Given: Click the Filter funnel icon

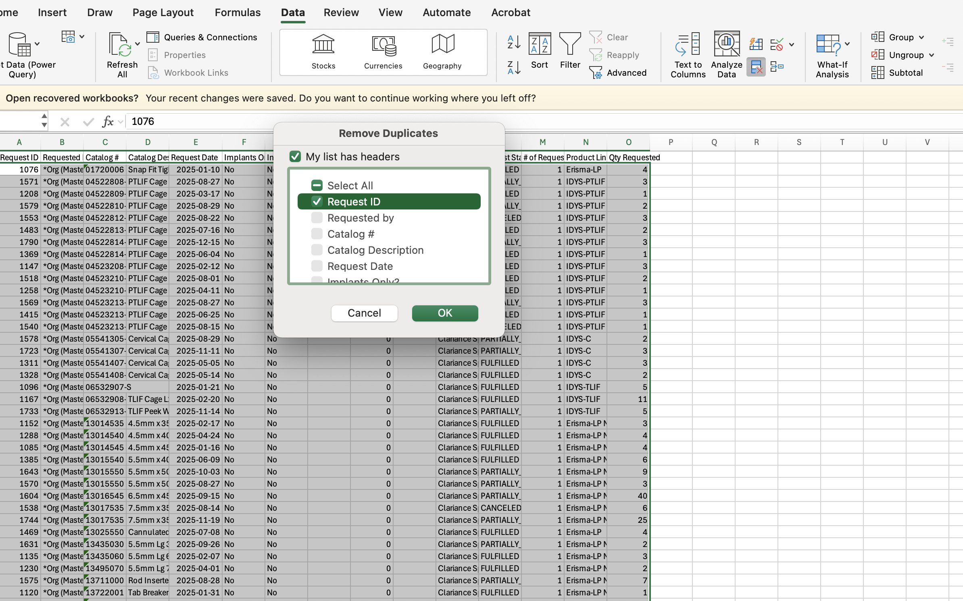Looking at the screenshot, I should tap(570, 44).
